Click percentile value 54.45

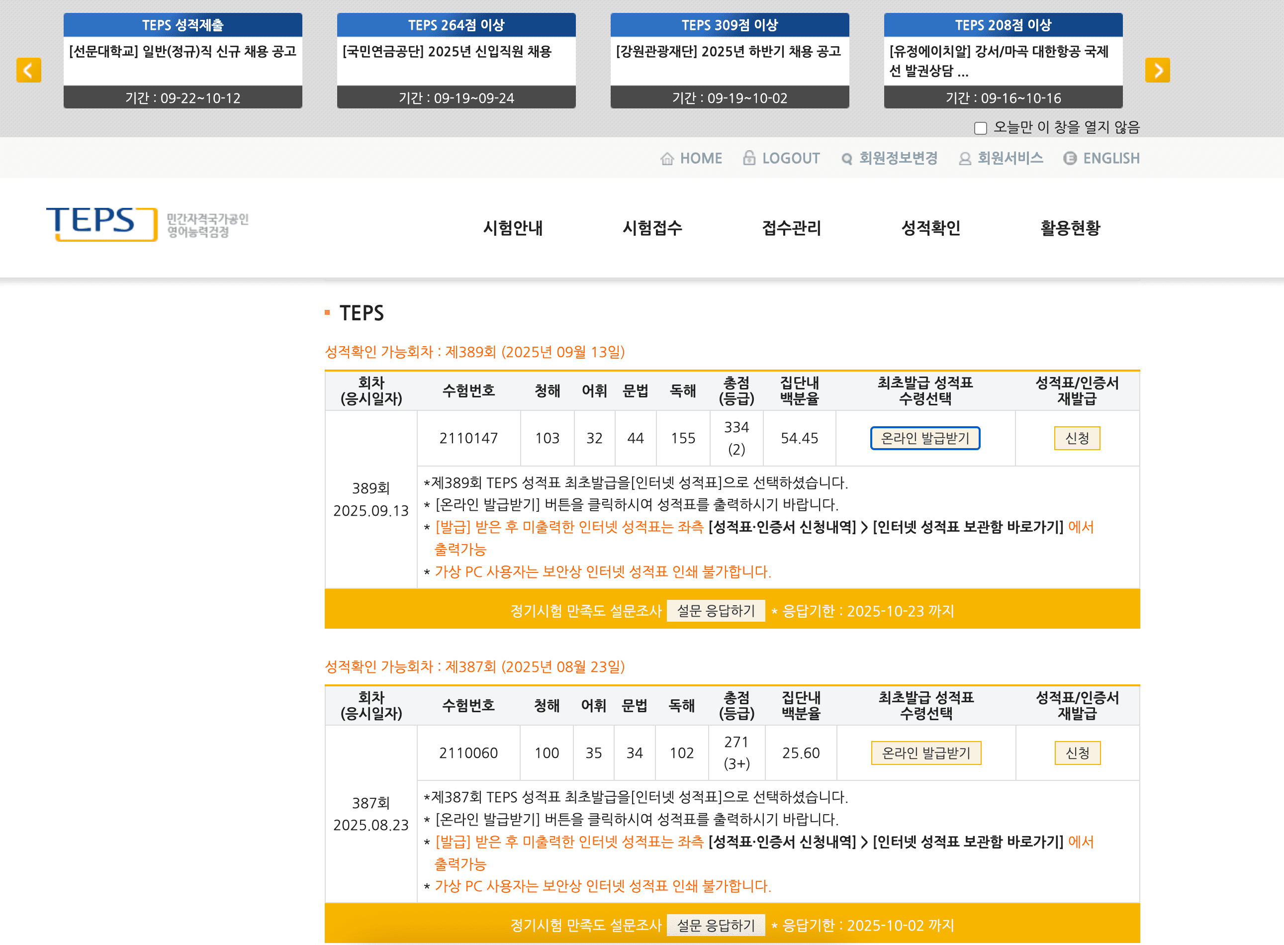coord(800,438)
